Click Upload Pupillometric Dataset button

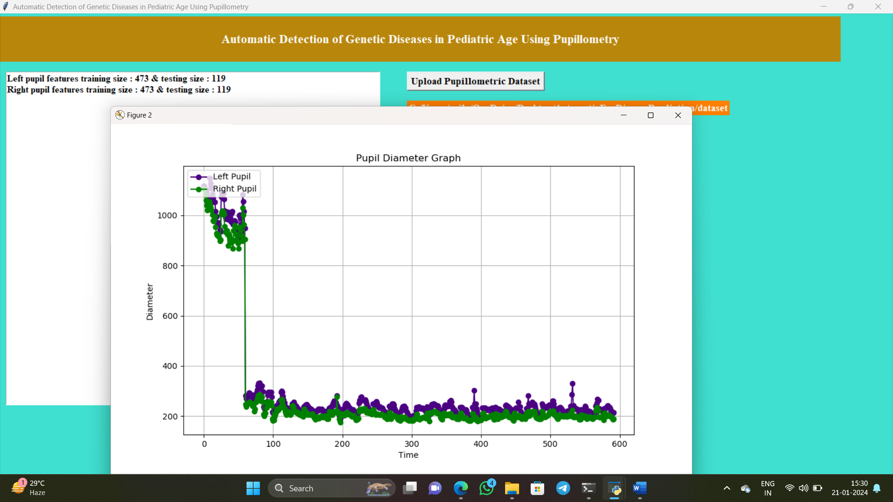tap(475, 81)
